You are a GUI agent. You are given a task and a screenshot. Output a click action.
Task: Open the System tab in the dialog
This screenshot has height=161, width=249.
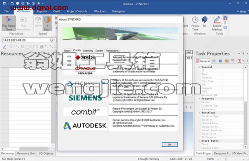click(x=99, y=50)
